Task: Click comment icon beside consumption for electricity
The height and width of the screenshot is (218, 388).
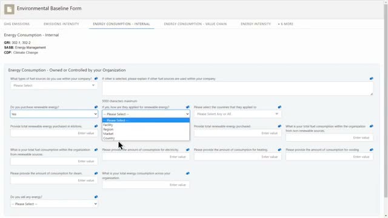Action: (187, 150)
